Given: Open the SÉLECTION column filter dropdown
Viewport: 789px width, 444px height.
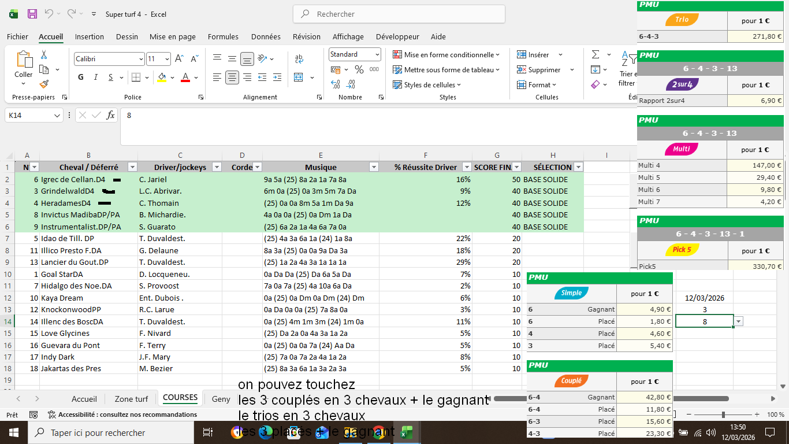Looking at the screenshot, I should coord(578,167).
